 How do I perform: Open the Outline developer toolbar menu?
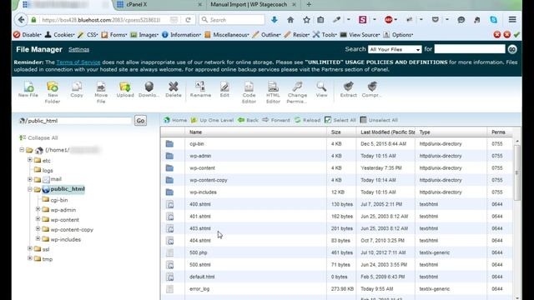pyautogui.click(x=266, y=35)
